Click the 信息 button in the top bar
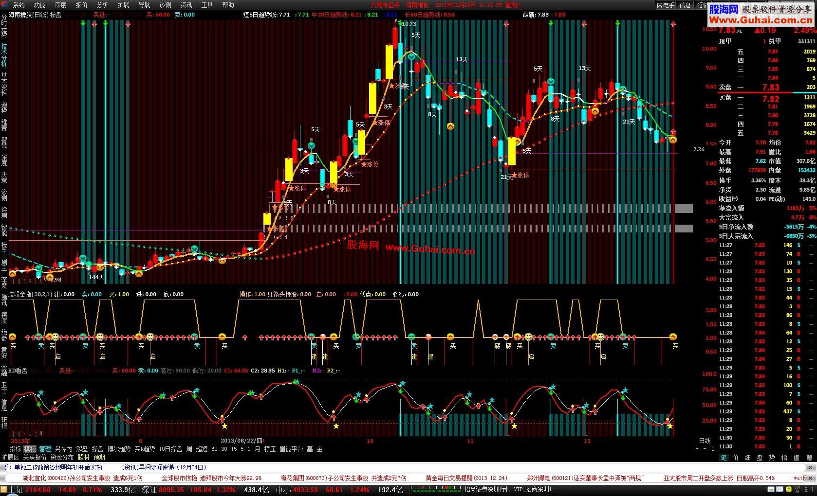Viewport: 817px width, 496px height. pos(685,5)
